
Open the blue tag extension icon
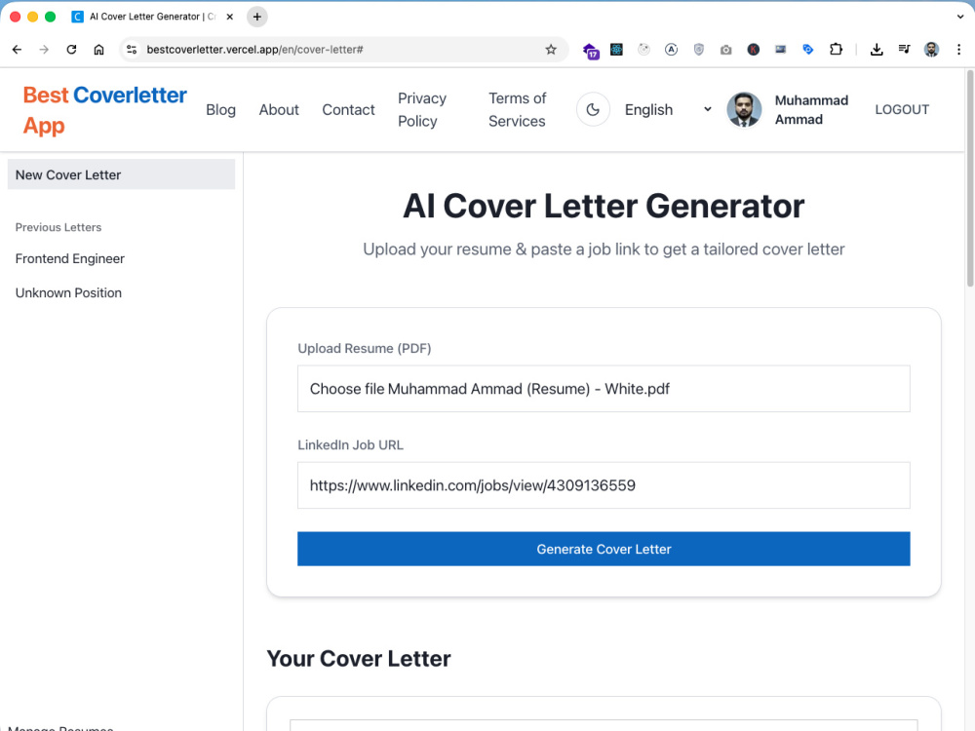click(x=807, y=49)
